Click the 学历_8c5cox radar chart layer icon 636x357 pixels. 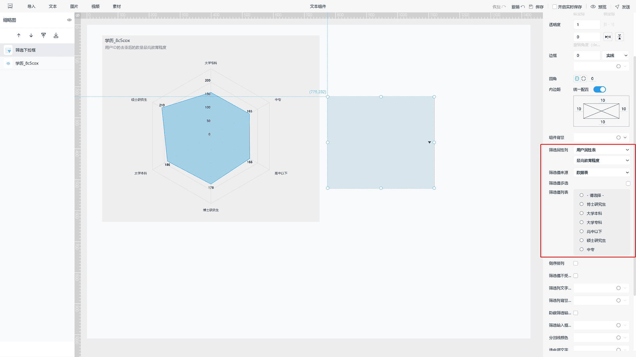pos(8,63)
